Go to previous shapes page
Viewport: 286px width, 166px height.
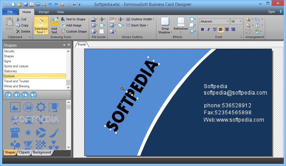click(17, 95)
